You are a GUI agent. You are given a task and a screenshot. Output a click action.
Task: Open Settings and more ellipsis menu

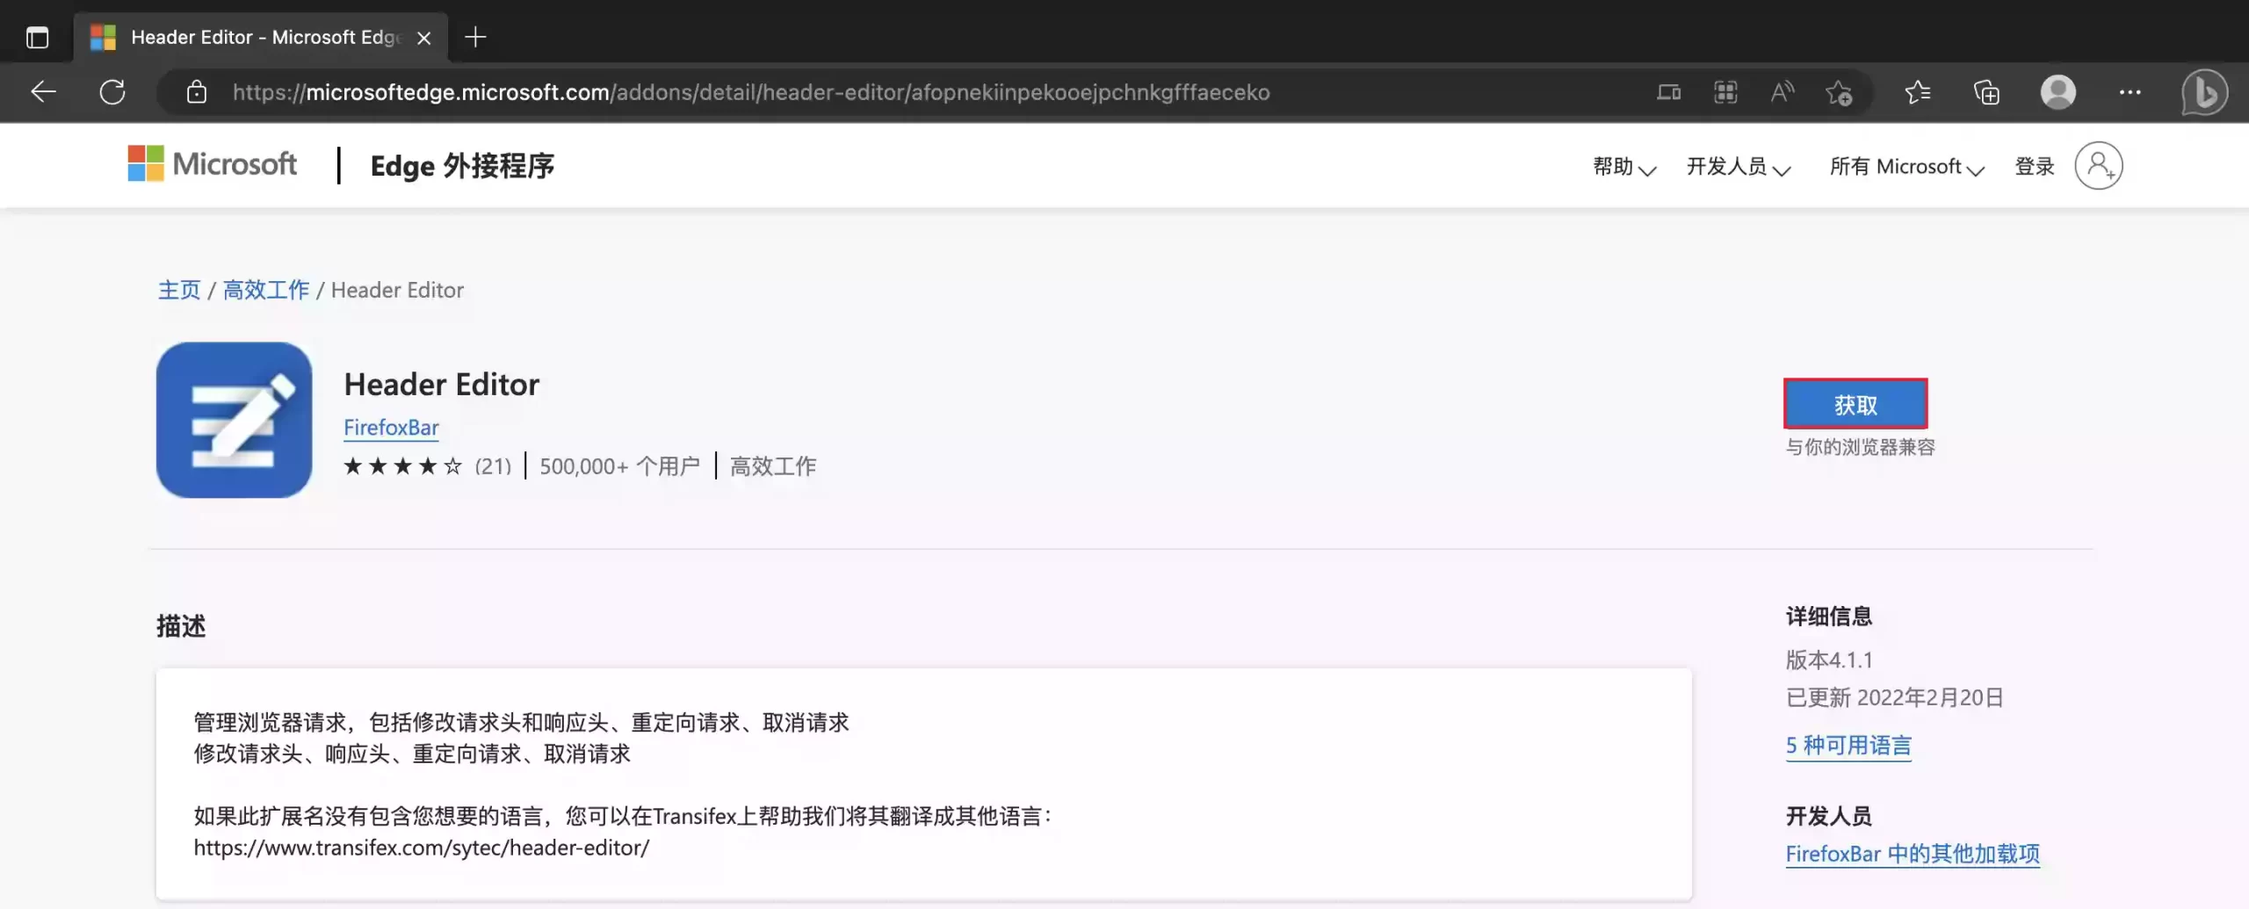coord(2130,92)
